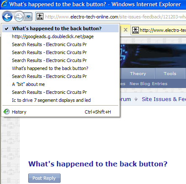
Task: Click the ETO favicon on second tab
Action: coord(136,30)
